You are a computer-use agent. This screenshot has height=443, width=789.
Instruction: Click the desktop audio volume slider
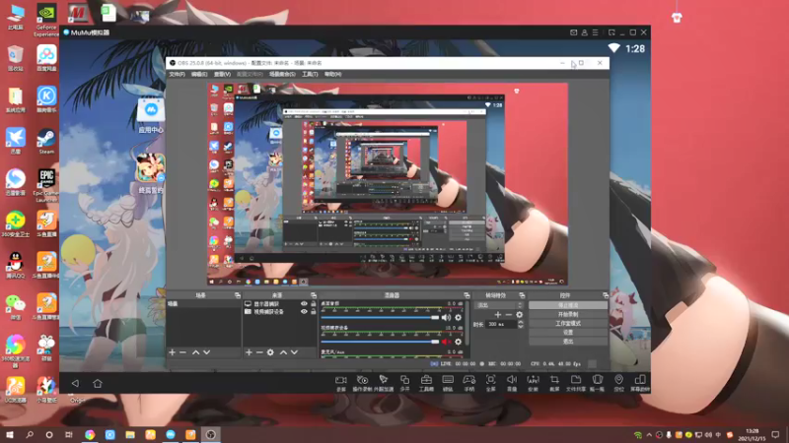(380, 317)
